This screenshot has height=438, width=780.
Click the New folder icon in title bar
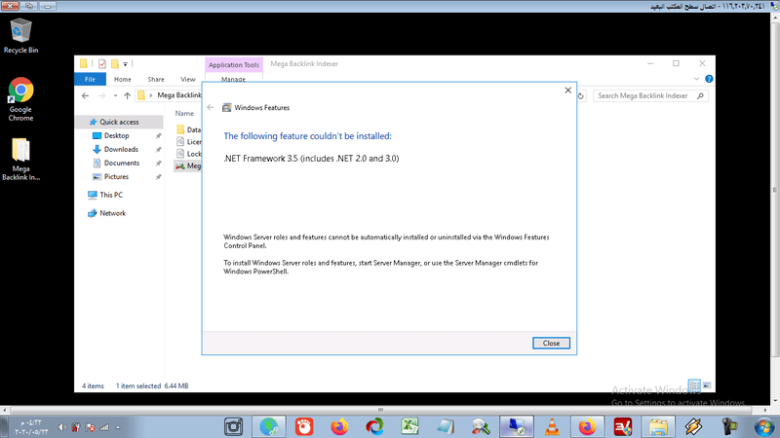pyautogui.click(x=115, y=63)
